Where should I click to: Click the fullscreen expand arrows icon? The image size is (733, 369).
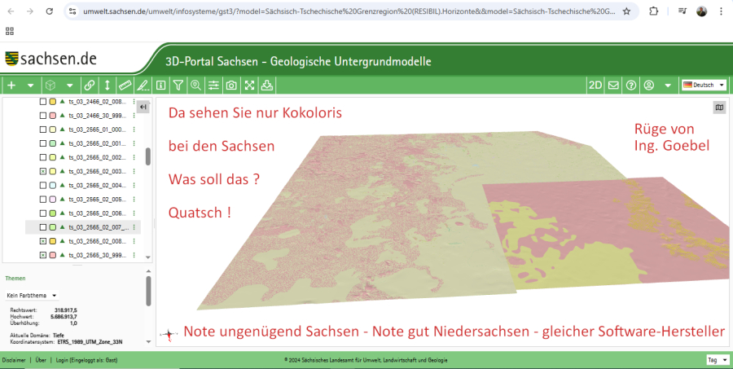249,85
